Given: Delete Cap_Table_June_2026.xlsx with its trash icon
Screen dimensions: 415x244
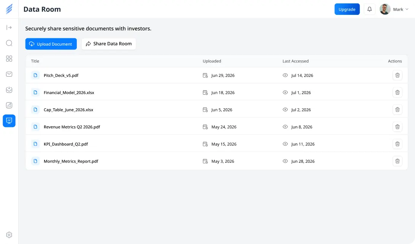Looking at the screenshot, I should [x=397, y=109].
